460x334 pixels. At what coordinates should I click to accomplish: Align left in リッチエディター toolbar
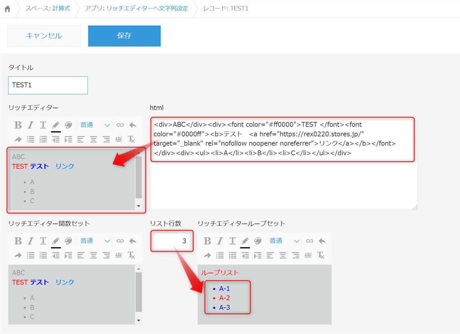[x=81, y=139]
